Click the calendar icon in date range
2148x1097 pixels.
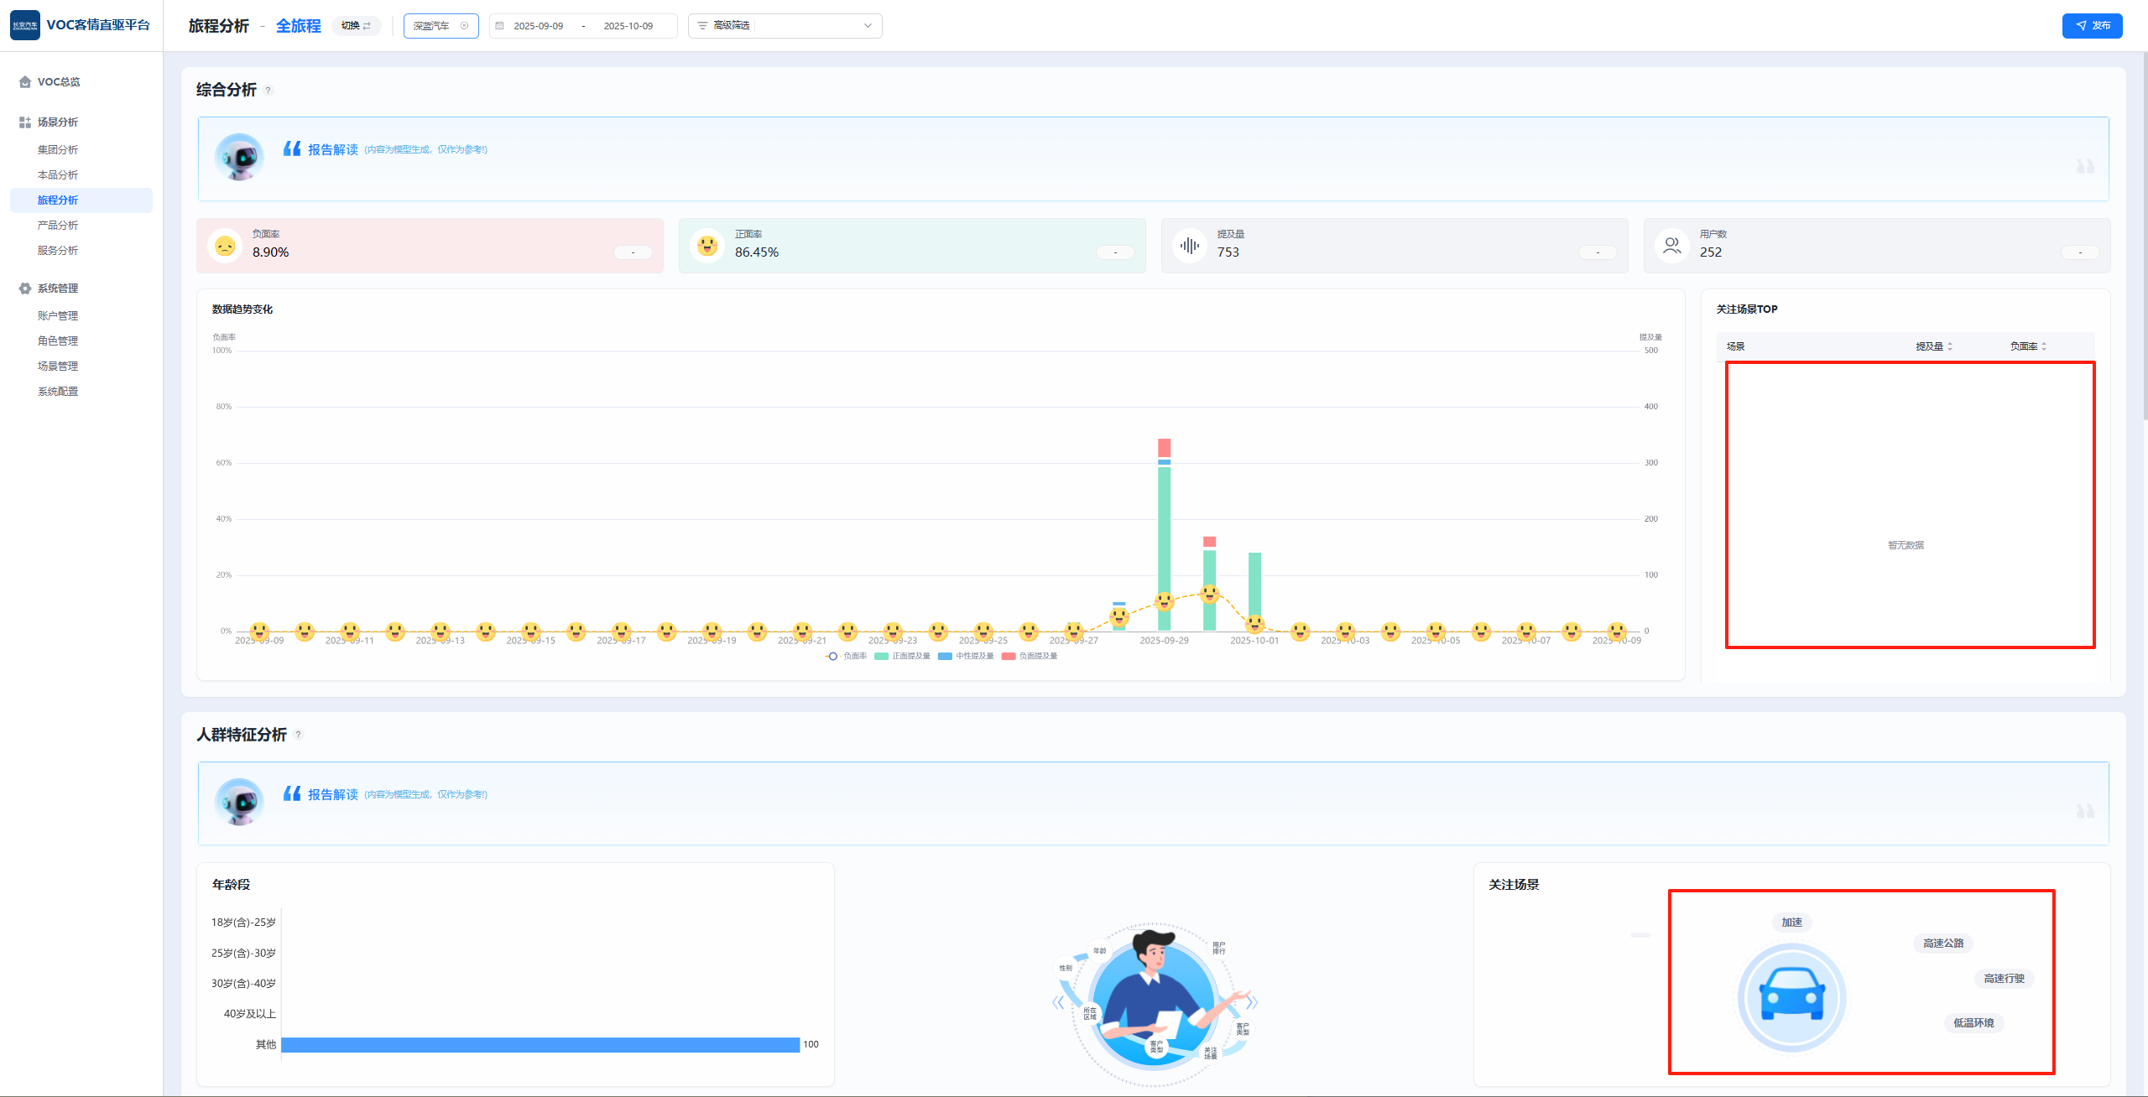click(500, 26)
